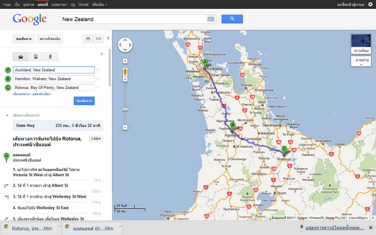Click the zoom slider handle
This screenshot has height=235, width=376.
125,109
